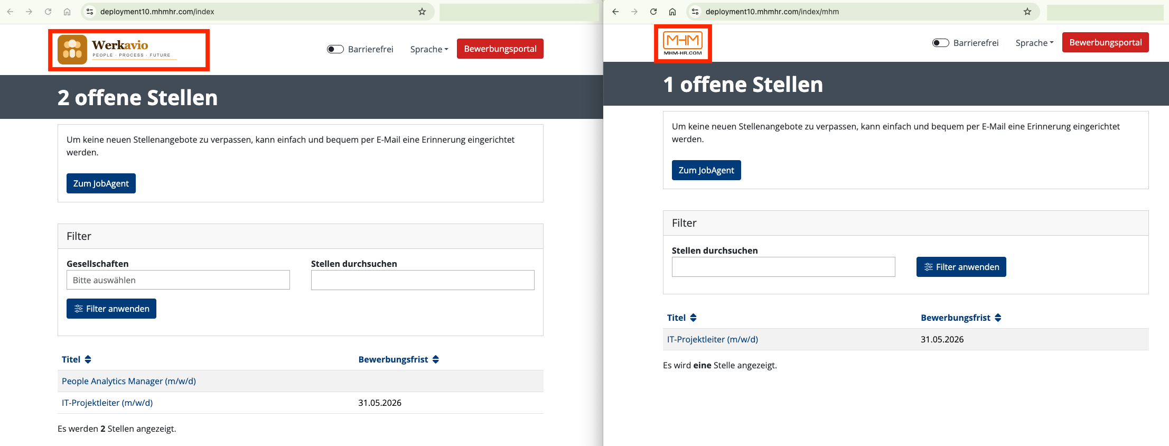The image size is (1169, 446).
Task: Open Bewerbungsportal on MHM page
Action: tap(1106, 42)
